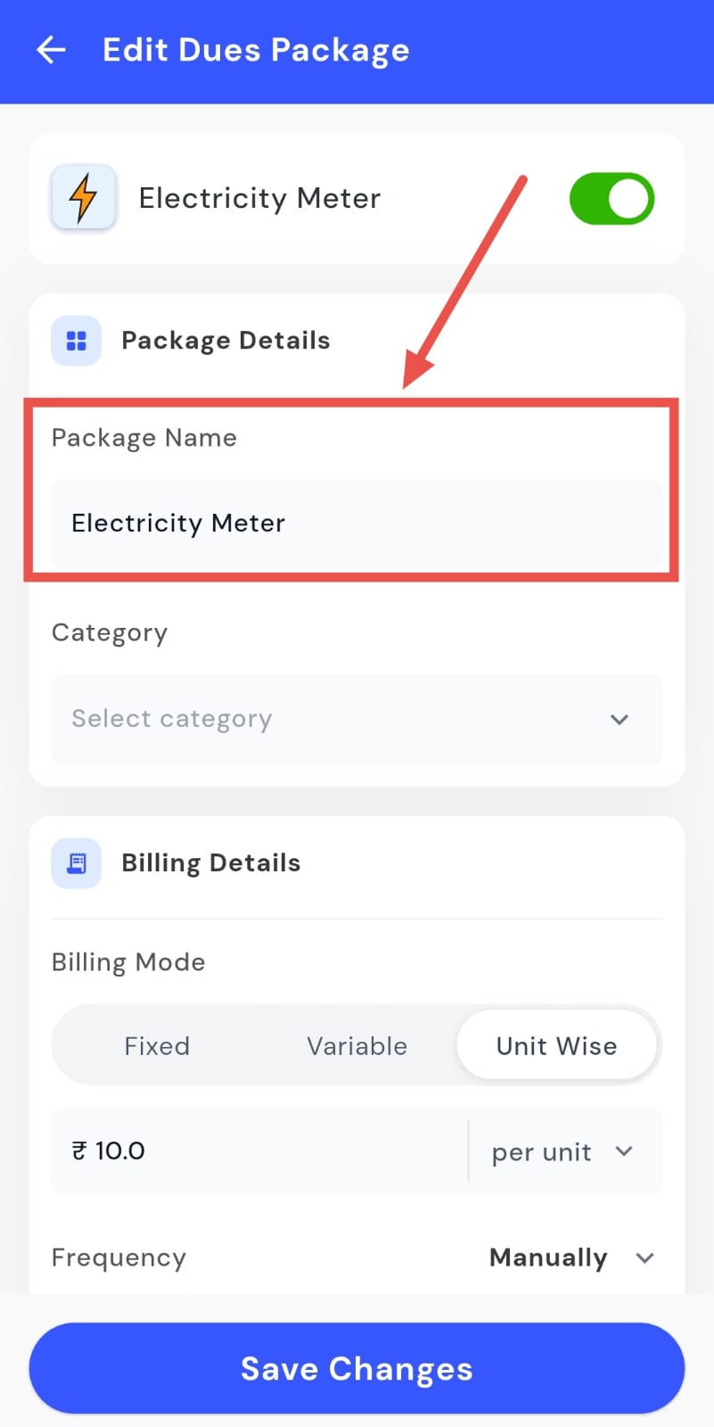This screenshot has height=1427, width=714.
Task: Click the Package Details section heading
Action: click(x=226, y=341)
